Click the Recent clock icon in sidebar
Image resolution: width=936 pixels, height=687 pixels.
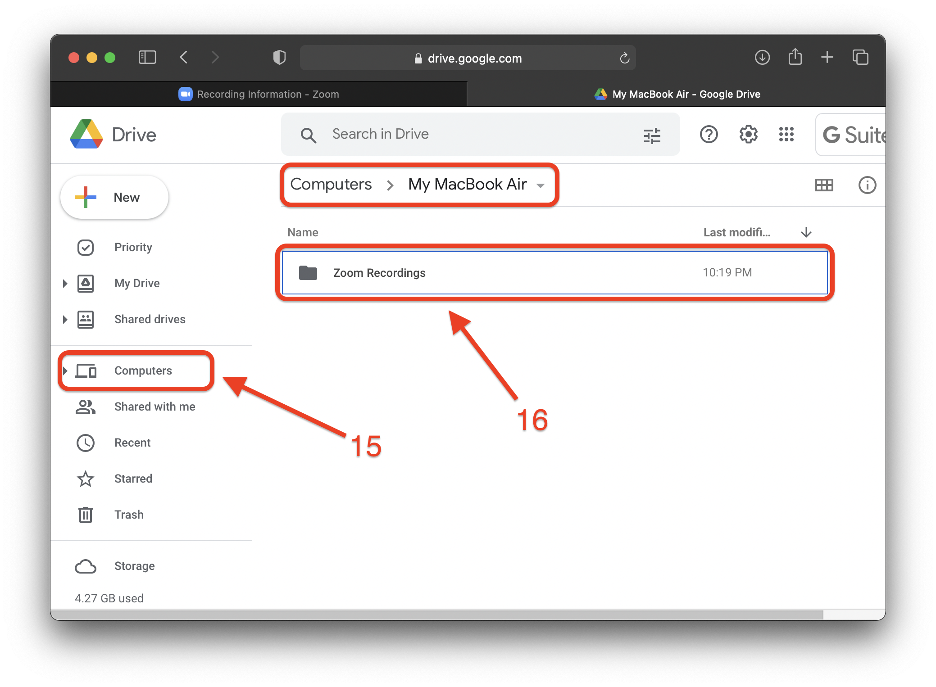[86, 443]
